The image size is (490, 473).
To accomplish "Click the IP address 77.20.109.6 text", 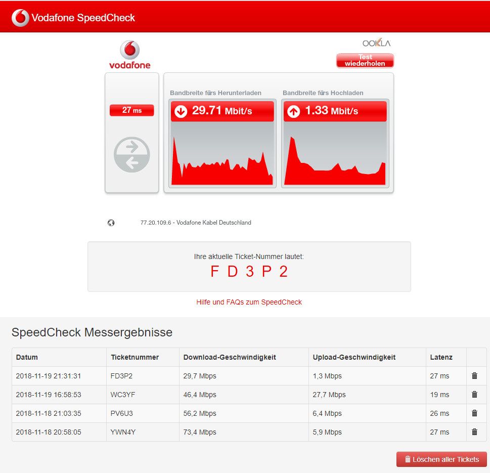I will pos(156,223).
